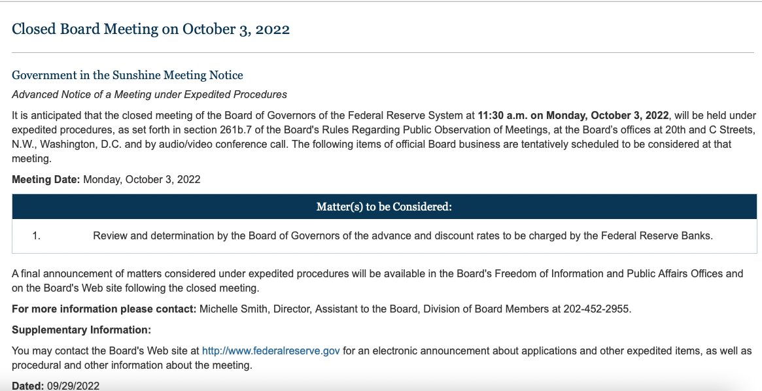
Task: Click the date 09/29/2022
Action: pyautogui.click(x=72, y=386)
